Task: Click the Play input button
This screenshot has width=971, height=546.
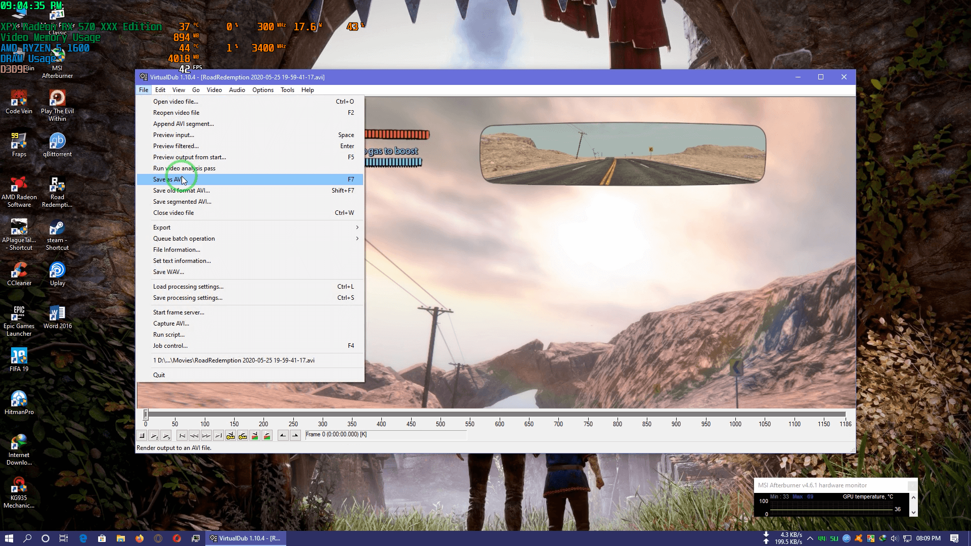Action: tap(154, 435)
